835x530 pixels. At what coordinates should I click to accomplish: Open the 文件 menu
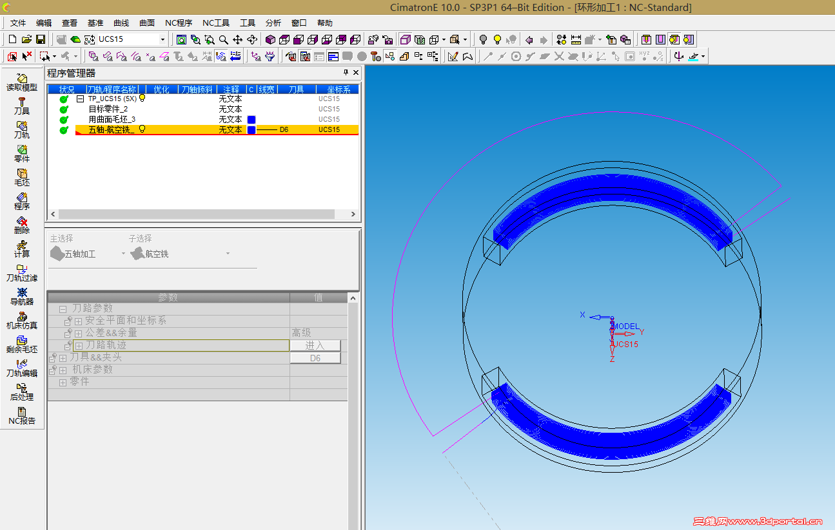(18, 23)
